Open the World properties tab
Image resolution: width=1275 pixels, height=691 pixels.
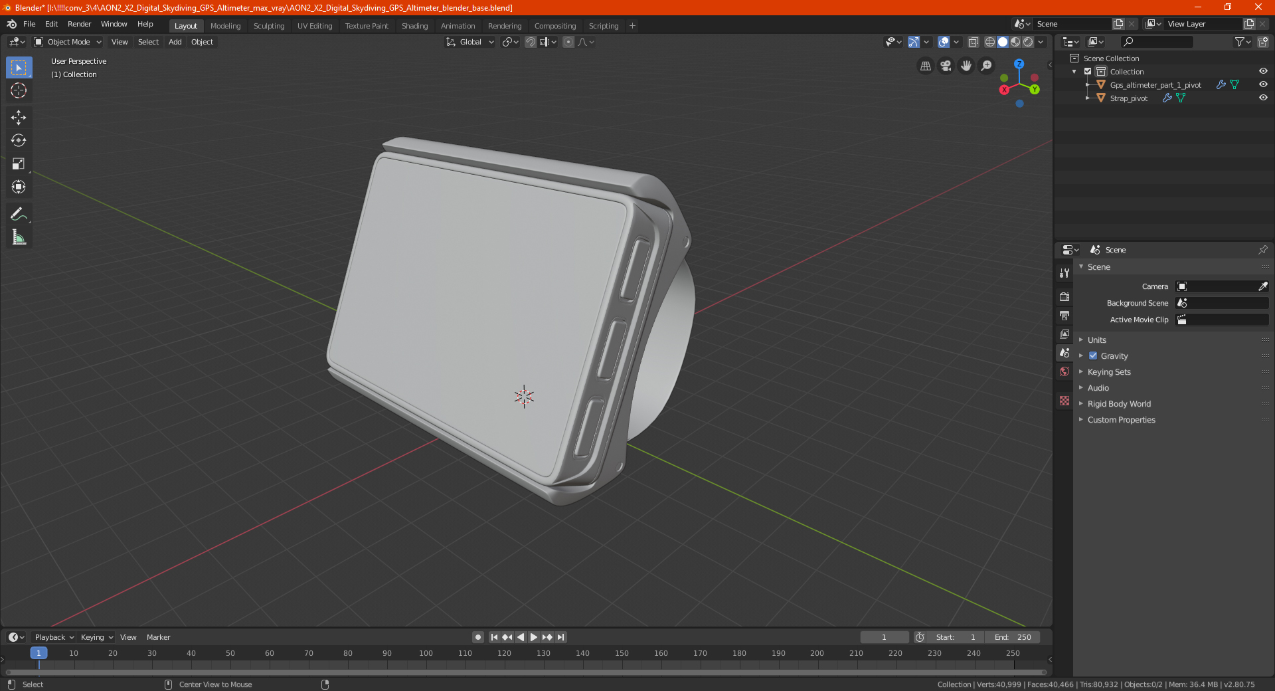pos(1064,371)
